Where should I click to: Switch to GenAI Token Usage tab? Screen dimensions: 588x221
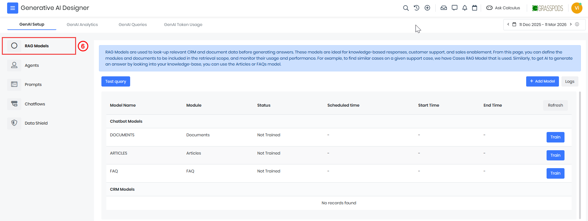183,25
